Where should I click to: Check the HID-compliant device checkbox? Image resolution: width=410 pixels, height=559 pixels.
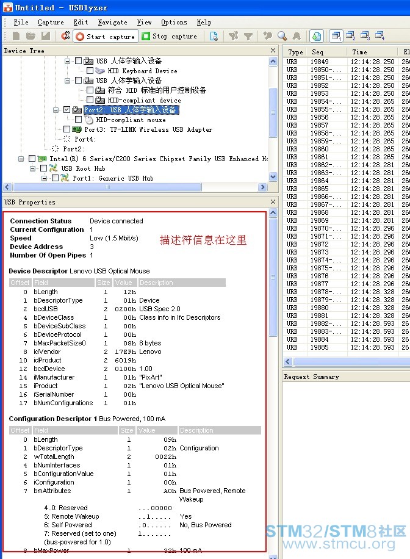point(90,100)
